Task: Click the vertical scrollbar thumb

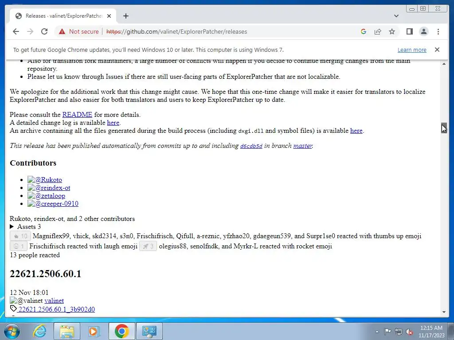Action: 444,128
